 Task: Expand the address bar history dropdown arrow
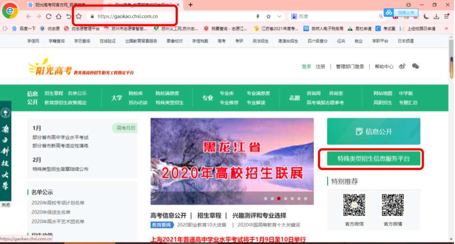279,16
